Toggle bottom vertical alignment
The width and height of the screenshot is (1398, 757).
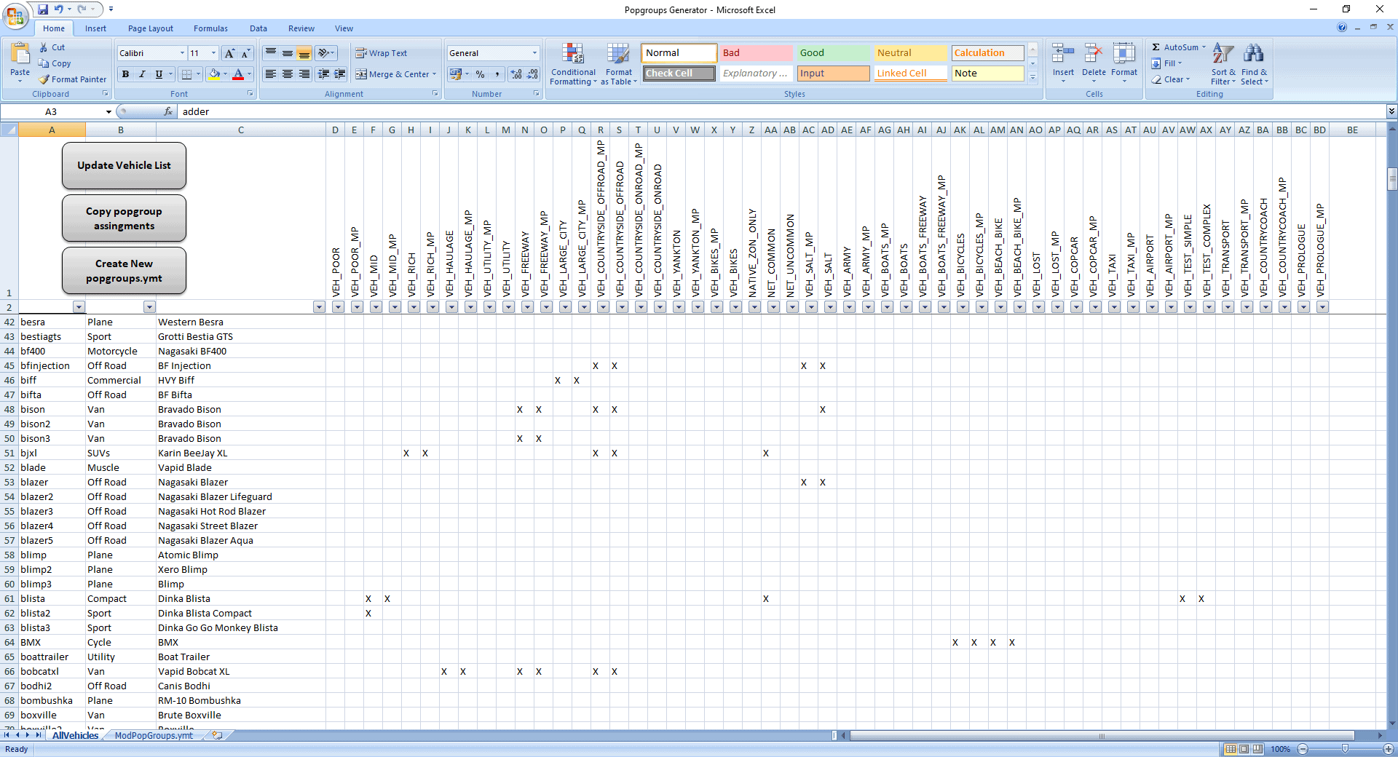[x=304, y=53]
